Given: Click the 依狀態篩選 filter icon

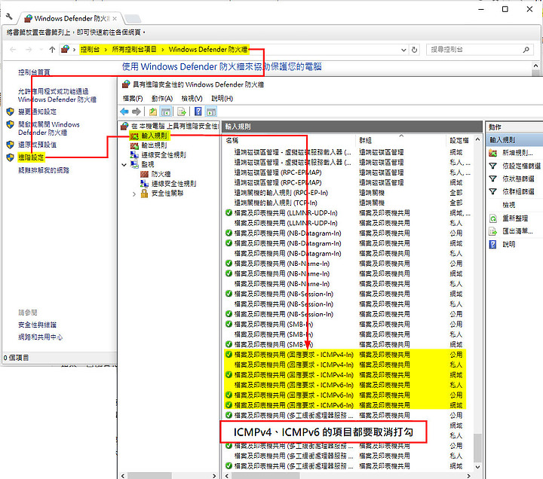Looking at the screenshot, I should pos(492,178).
